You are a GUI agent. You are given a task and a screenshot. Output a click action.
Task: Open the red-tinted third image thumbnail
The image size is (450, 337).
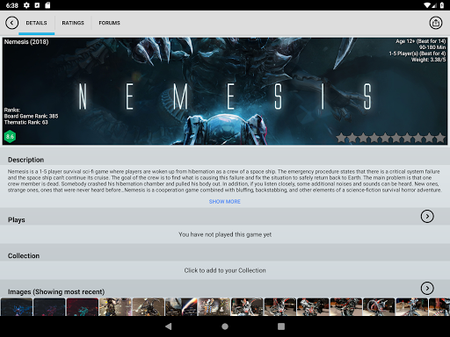coord(83,307)
